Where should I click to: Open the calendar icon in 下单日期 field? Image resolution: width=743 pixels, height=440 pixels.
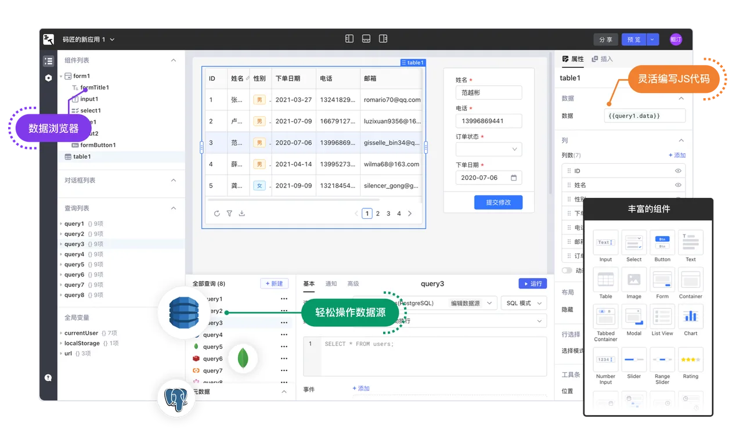tap(514, 178)
